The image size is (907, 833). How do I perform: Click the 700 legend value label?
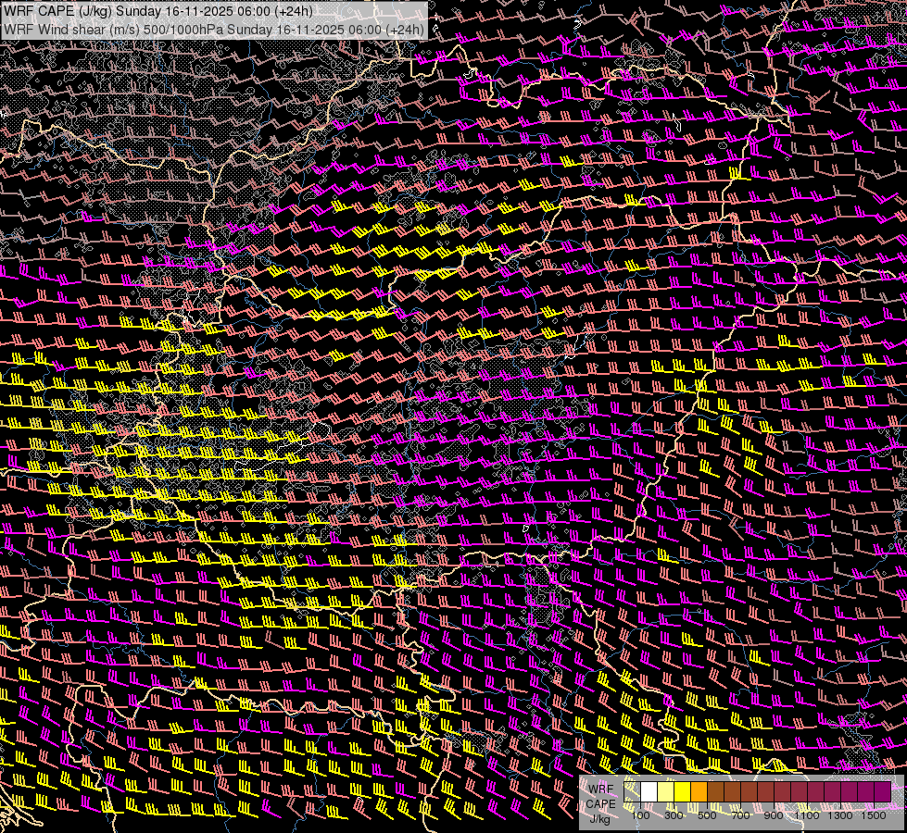coord(740,815)
